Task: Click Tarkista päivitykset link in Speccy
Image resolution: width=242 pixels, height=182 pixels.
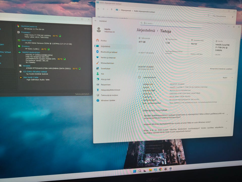Action: click(x=82, y=94)
